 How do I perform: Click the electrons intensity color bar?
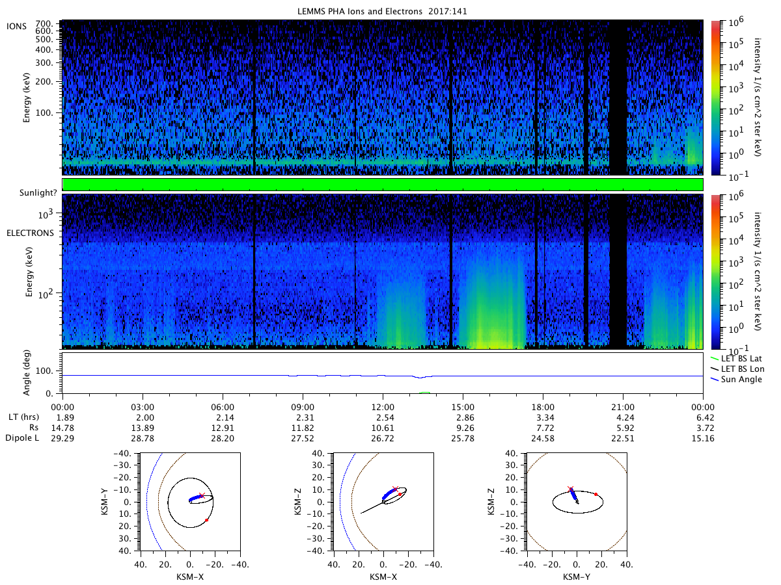click(x=716, y=271)
